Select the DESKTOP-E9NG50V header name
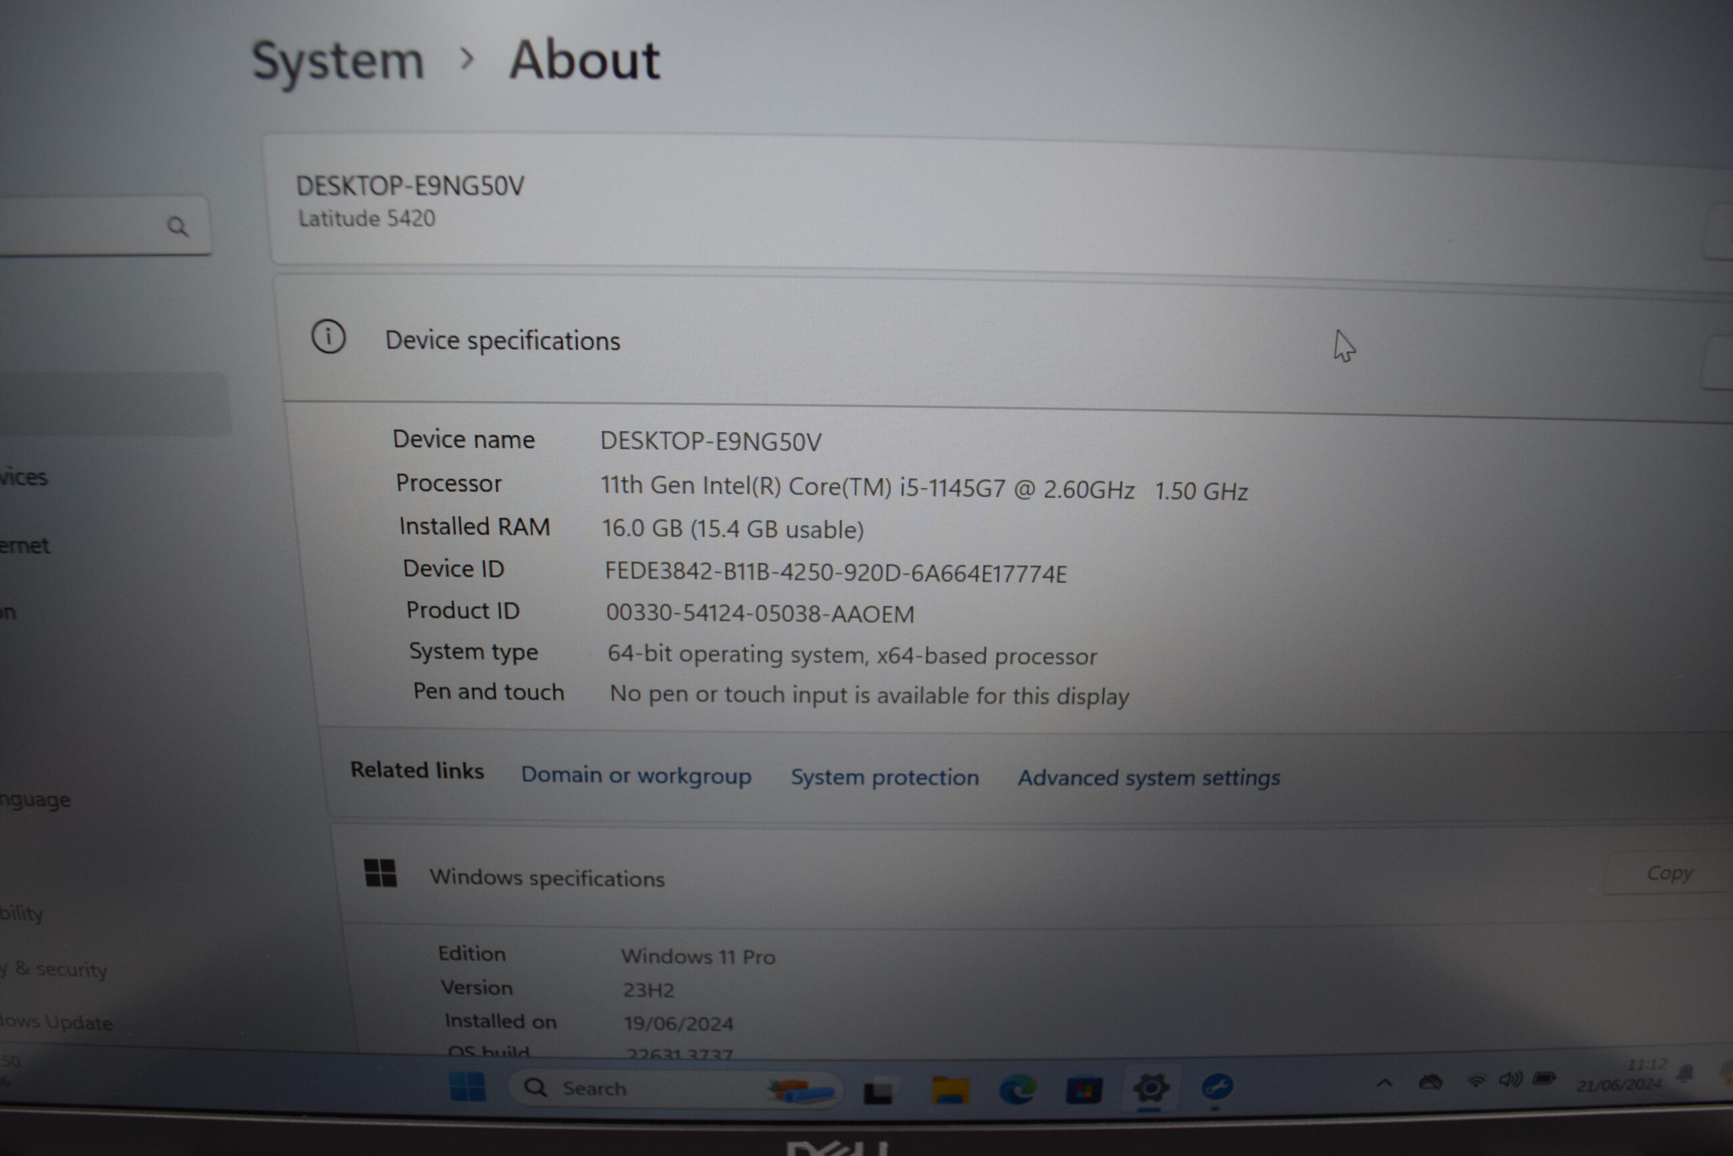The height and width of the screenshot is (1156, 1733). 410,186
